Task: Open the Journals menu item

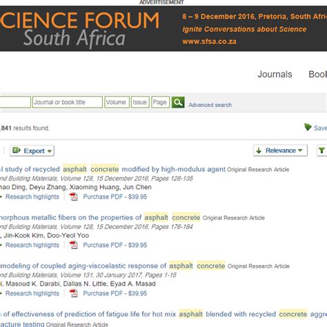Action: [275, 75]
